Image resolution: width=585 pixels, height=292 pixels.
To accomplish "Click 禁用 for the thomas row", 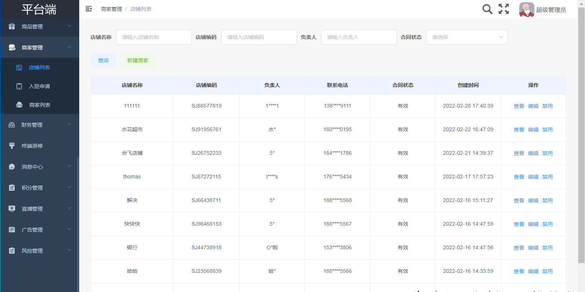I will click(547, 177).
